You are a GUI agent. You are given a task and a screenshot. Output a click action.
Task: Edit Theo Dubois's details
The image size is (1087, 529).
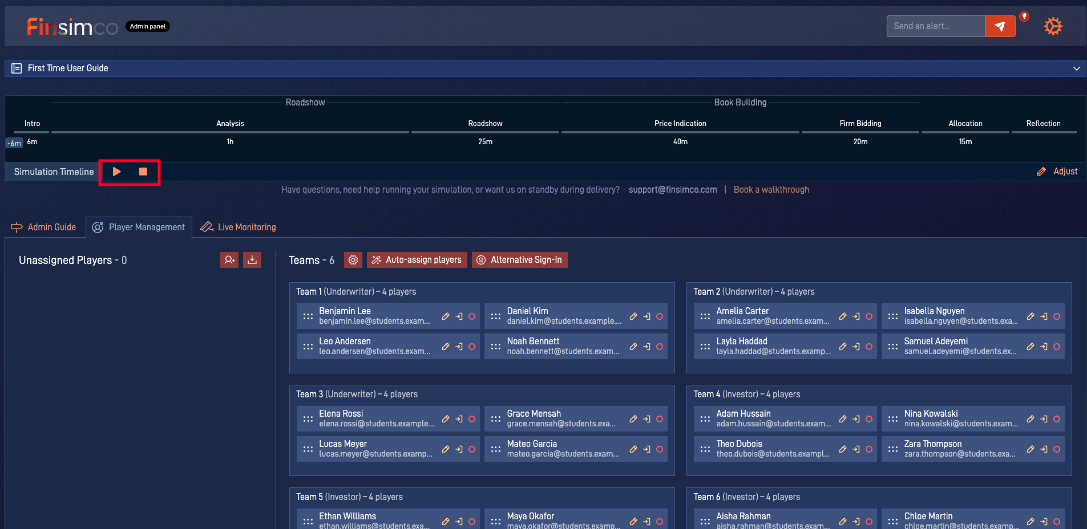[x=843, y=449]
